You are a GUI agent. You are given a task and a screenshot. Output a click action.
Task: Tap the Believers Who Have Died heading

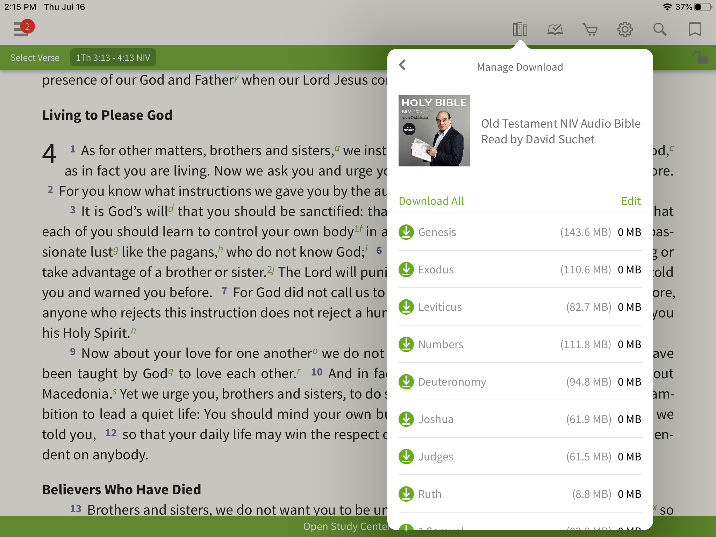click(x=122, y=489)
